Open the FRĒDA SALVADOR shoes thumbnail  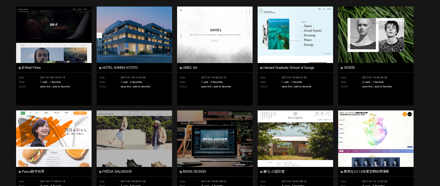134,139
